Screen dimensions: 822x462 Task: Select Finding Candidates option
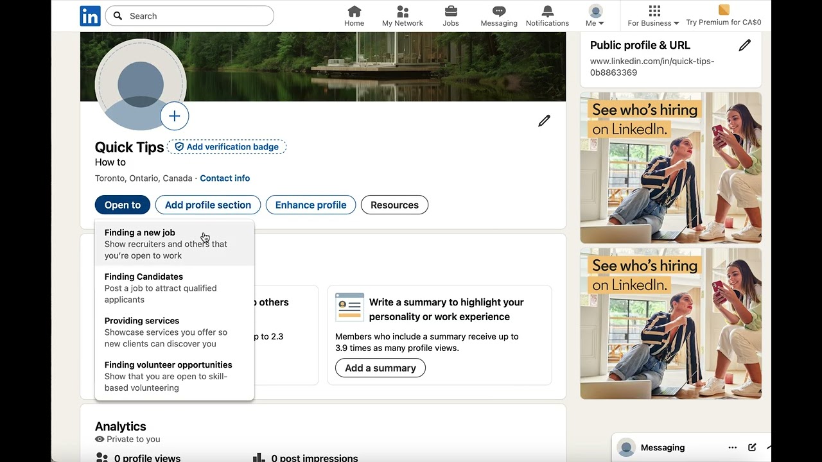[174, 288]
